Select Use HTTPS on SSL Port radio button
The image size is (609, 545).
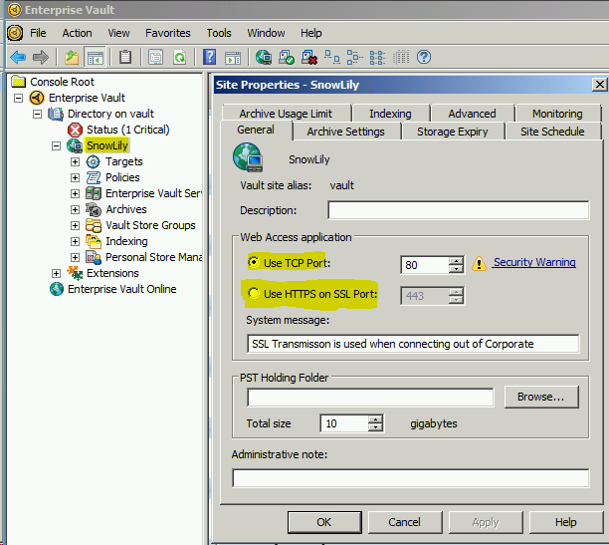pos(254,293)
